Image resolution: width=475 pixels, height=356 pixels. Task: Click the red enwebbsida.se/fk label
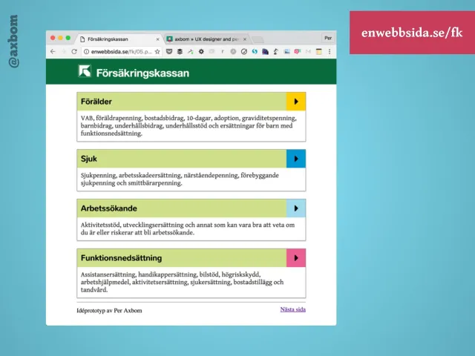(412, 33)
